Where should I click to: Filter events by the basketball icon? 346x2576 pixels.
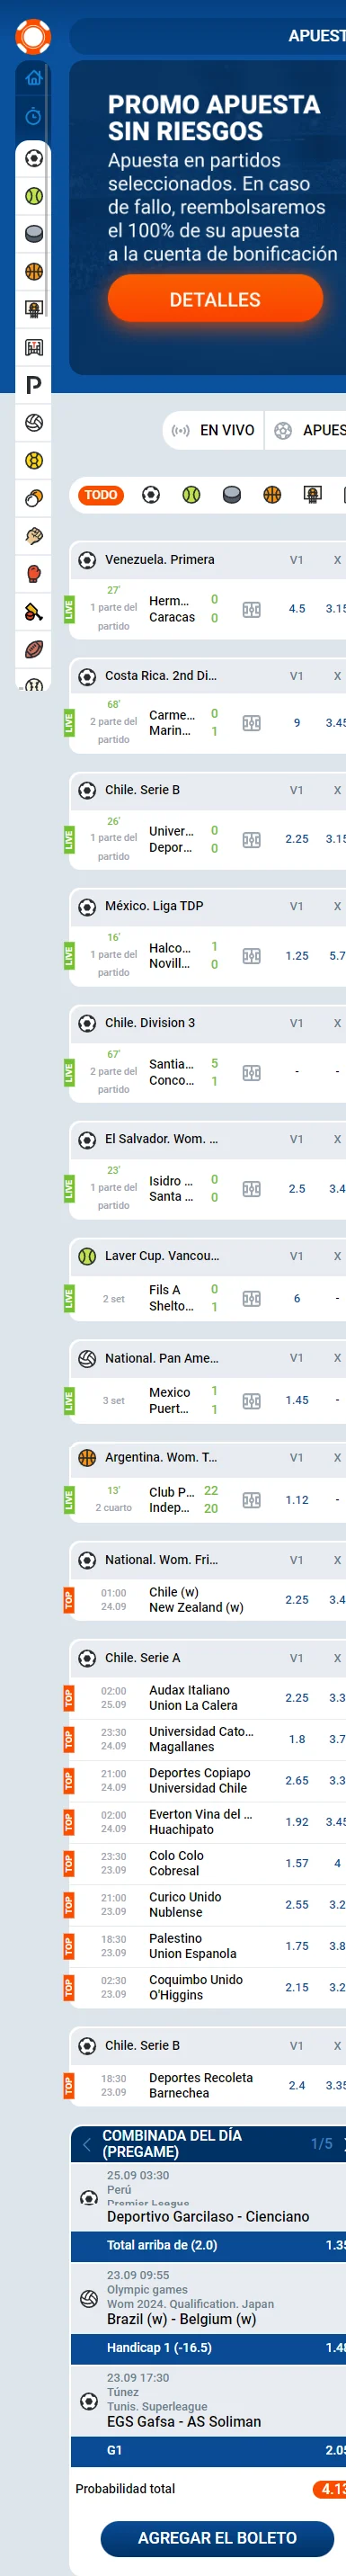(272, 495)
